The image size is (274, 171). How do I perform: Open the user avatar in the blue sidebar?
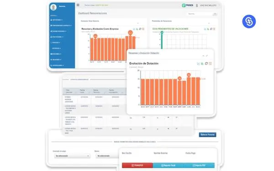point(53,7)
